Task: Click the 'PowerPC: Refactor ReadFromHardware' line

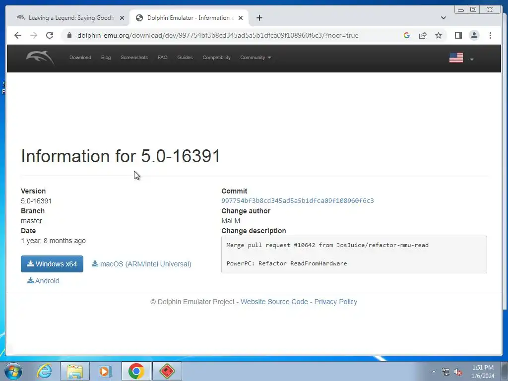Action: tap(286, 263)
